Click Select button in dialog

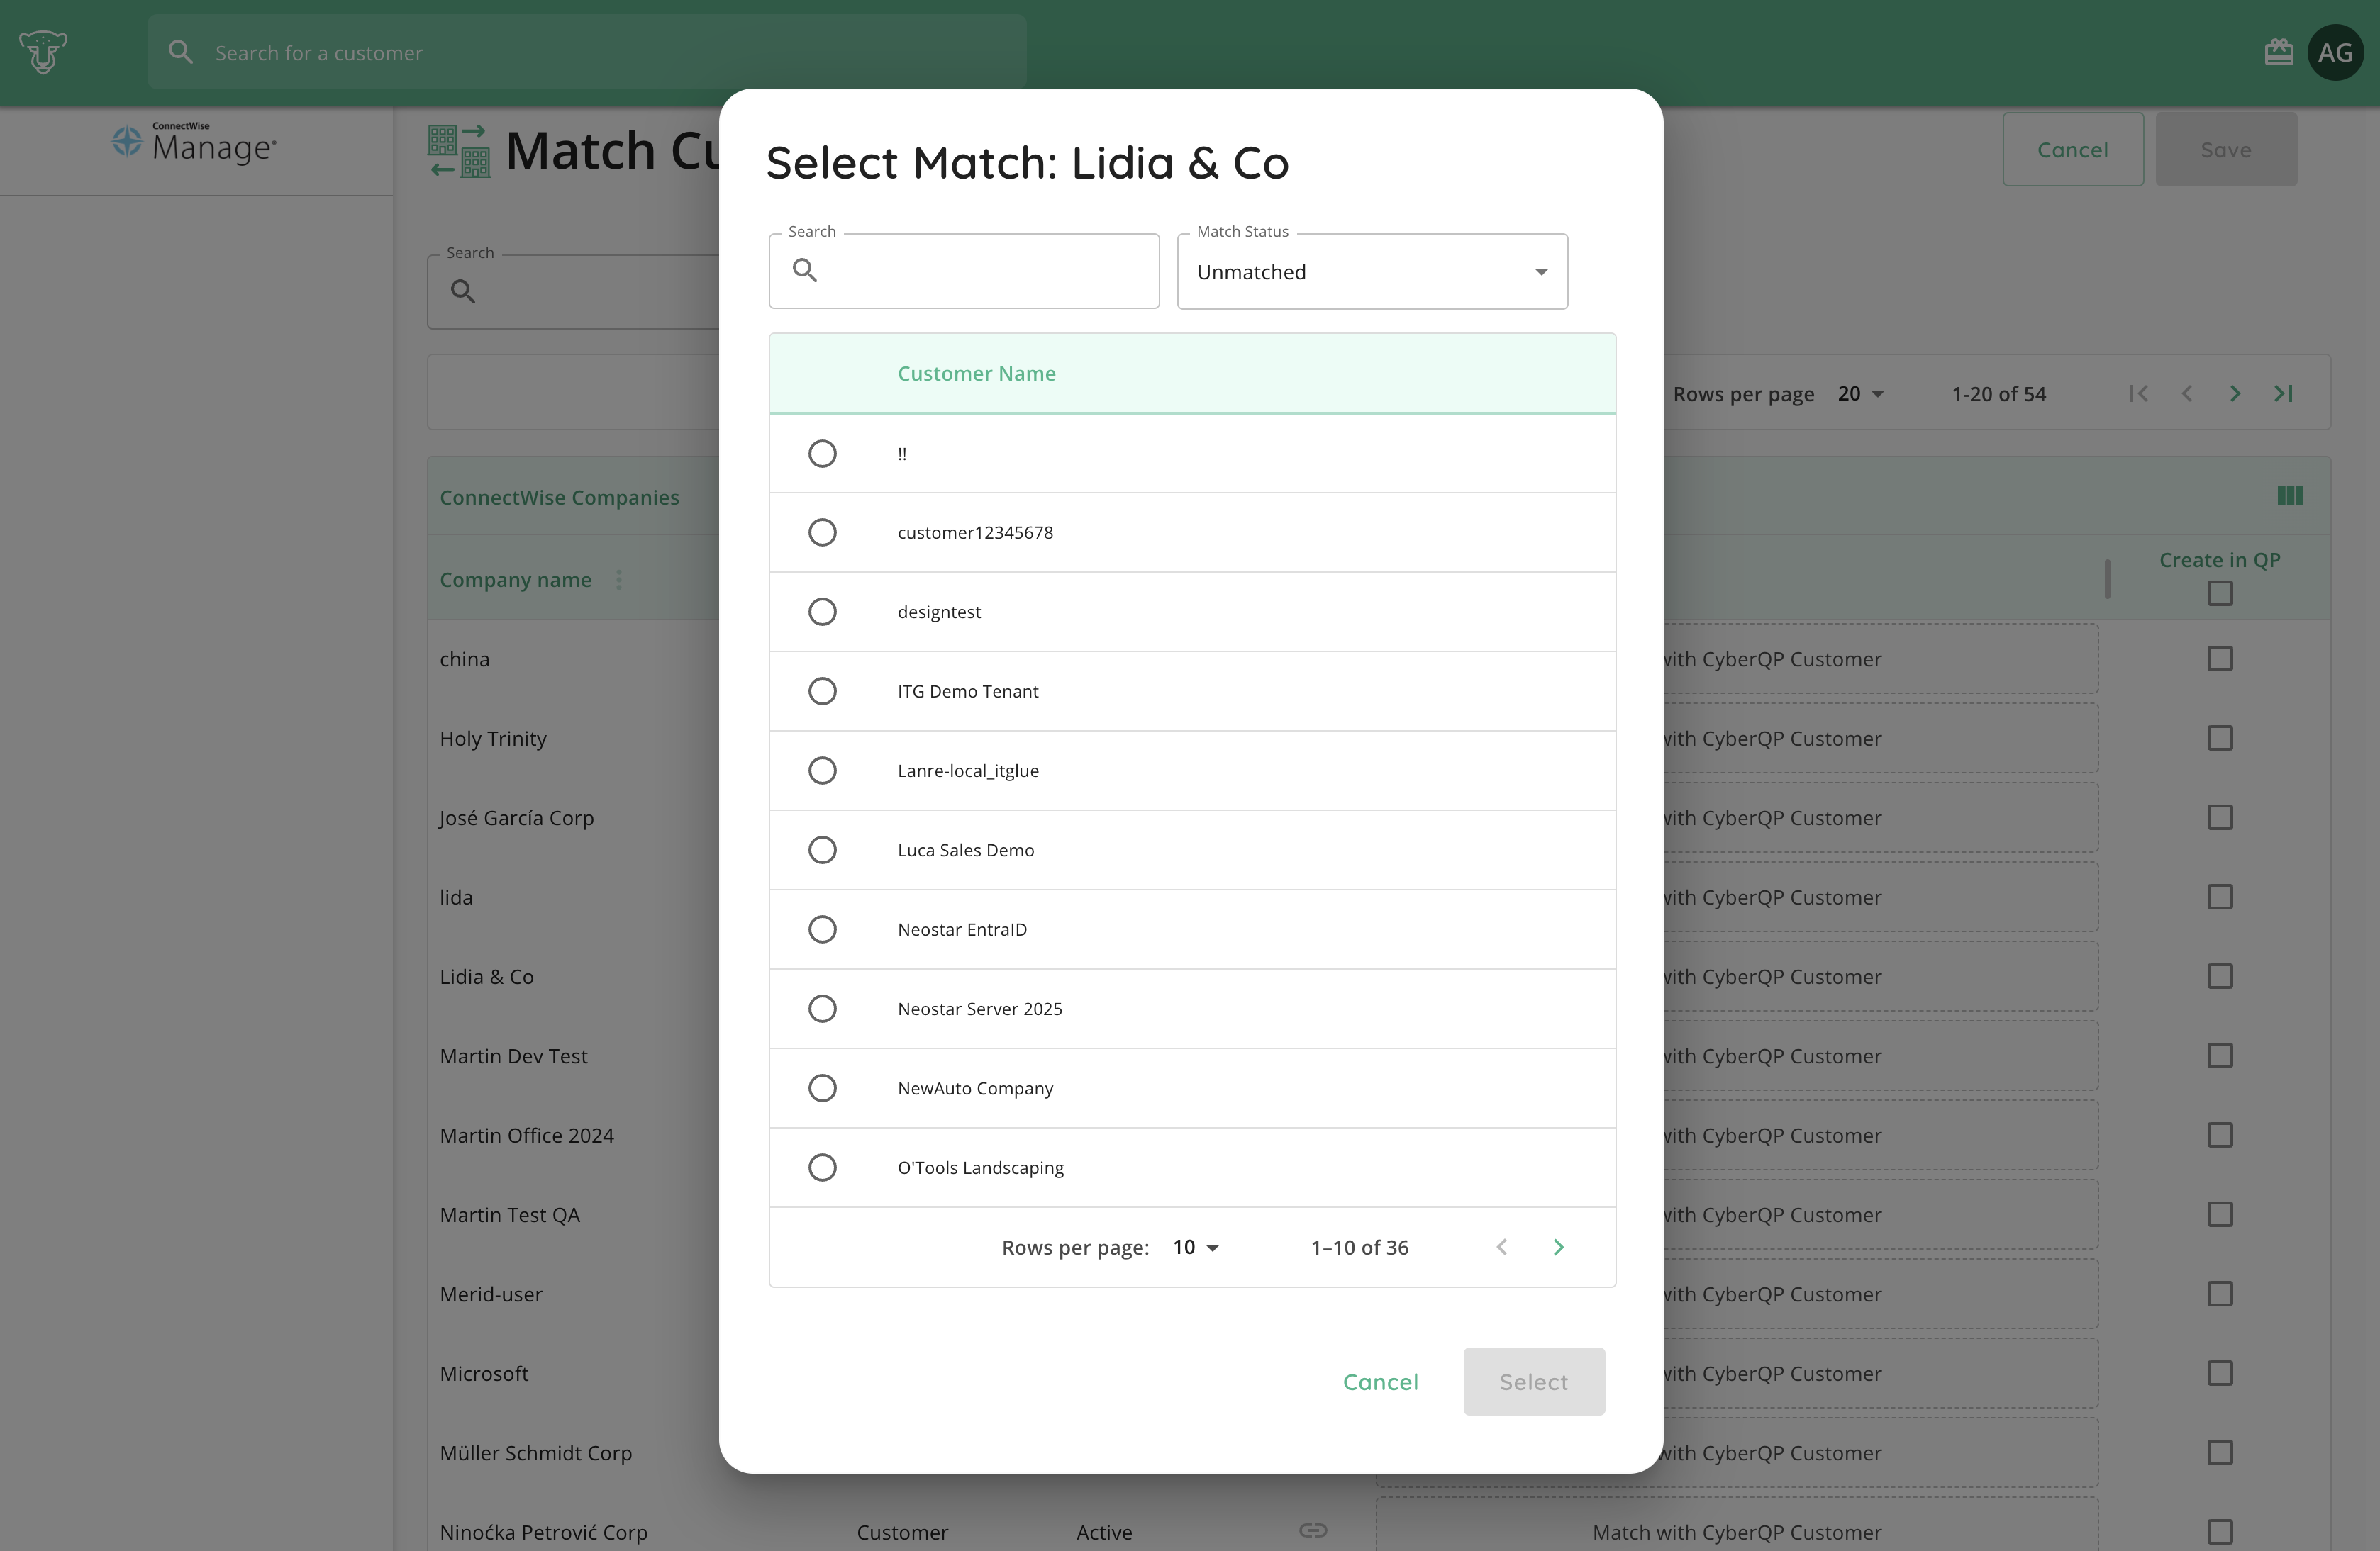tap(1534, 1381)
